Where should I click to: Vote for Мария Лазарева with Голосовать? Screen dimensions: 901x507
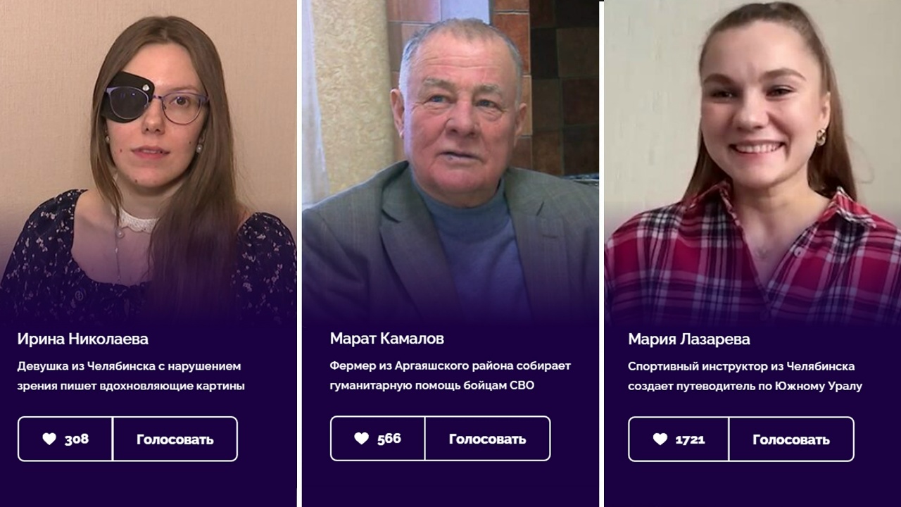pos(791,439)
